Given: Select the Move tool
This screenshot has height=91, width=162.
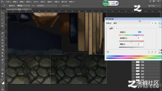Looking at the screenshot, I should 2,13.
